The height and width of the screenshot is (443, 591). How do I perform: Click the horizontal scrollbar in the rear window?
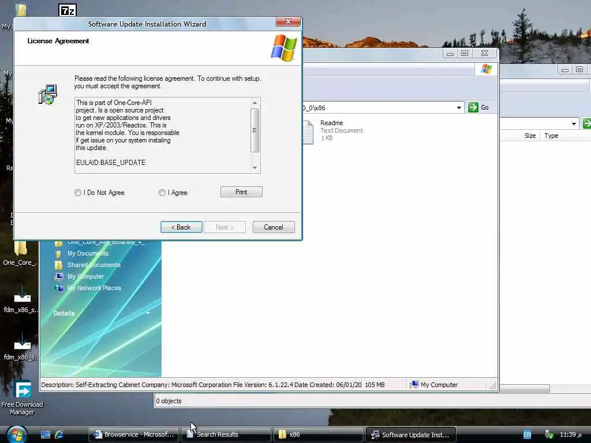coord(524,388)
